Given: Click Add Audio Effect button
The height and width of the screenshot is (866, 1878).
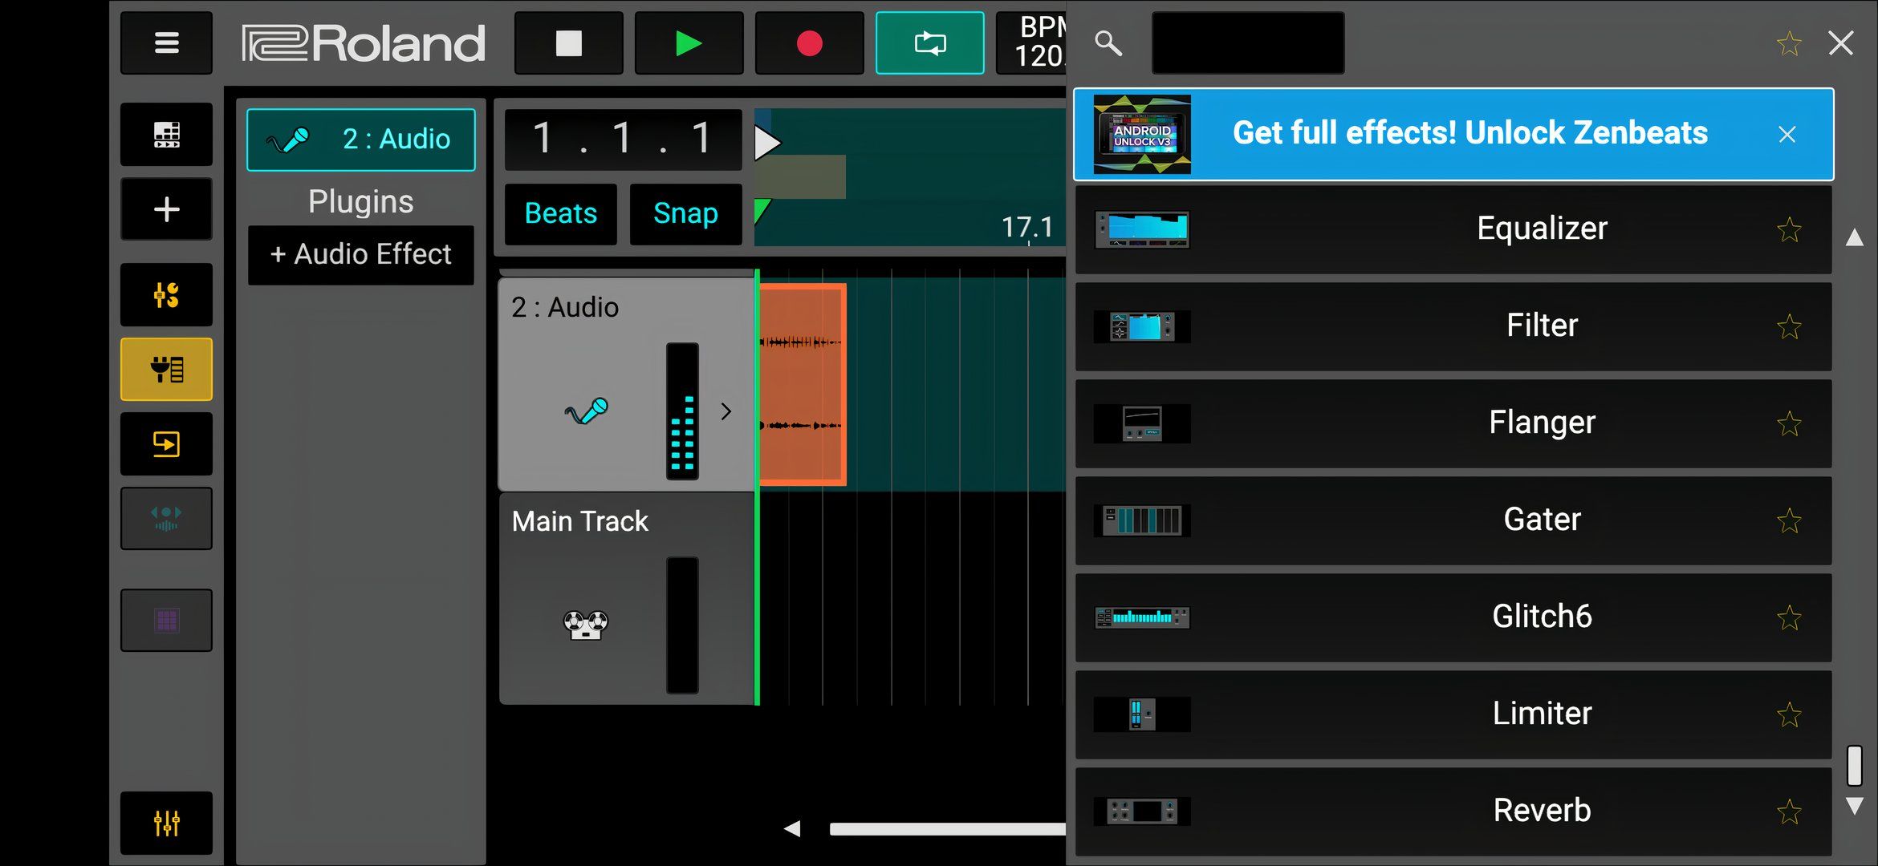Looking at the screenshot, I should coord(360,253).
